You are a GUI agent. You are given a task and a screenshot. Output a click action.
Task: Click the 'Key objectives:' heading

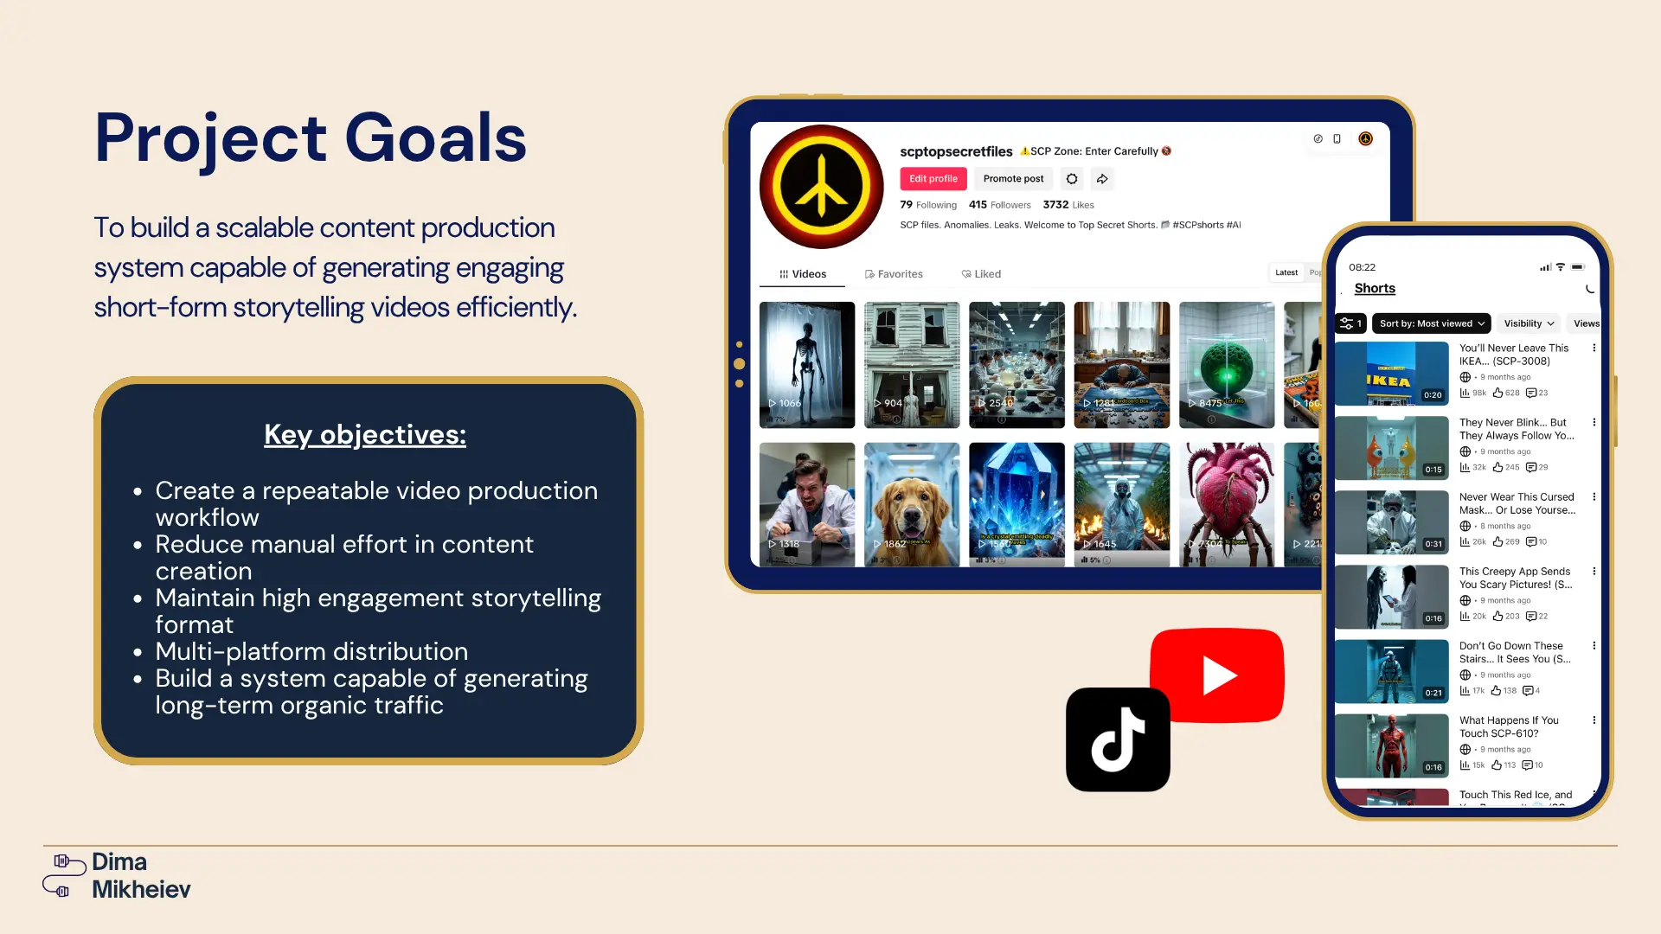[x=365, y=434]
